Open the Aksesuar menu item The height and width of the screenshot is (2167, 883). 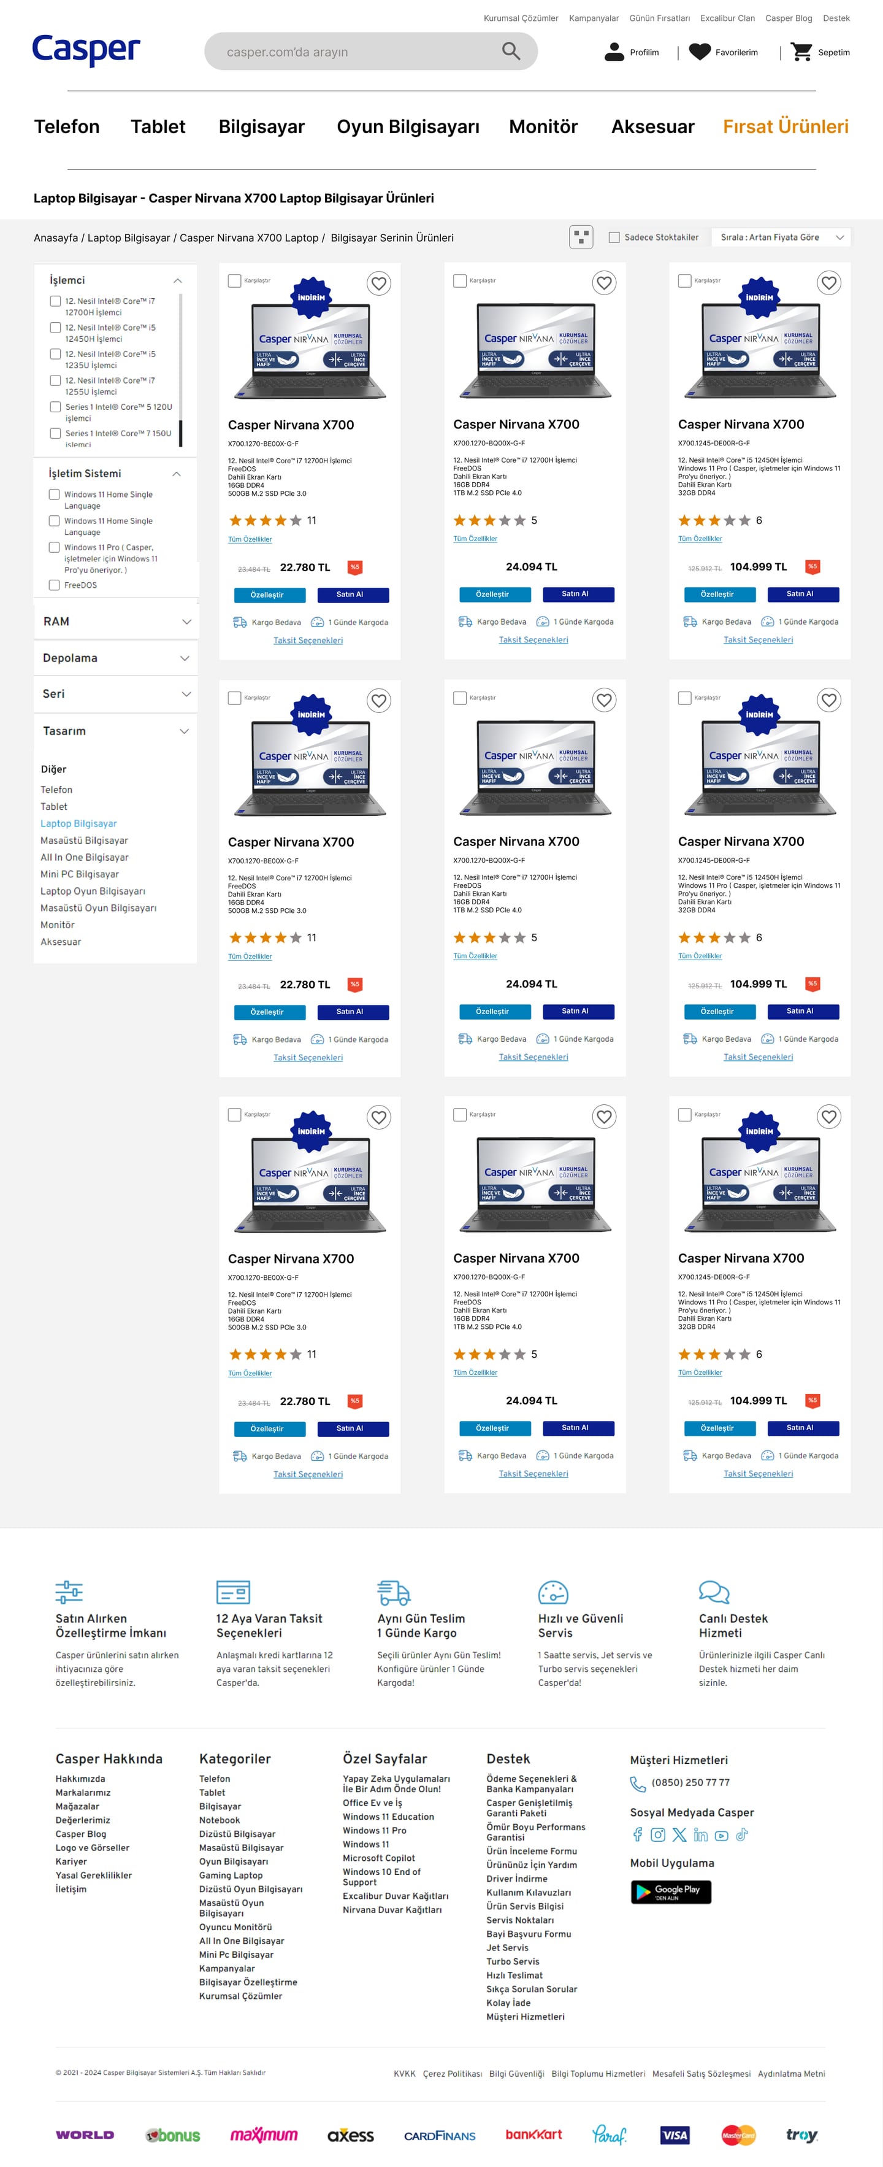click(x=652, y=126)
